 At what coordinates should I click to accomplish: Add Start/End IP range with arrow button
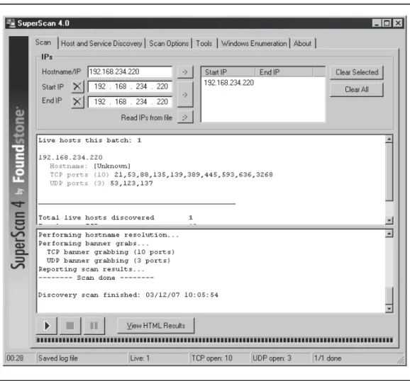tap(185, 94)
